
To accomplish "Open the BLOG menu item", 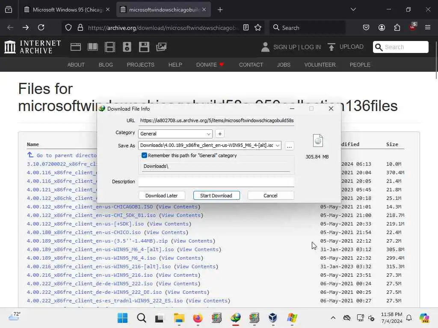I will (x=106, y=65).
